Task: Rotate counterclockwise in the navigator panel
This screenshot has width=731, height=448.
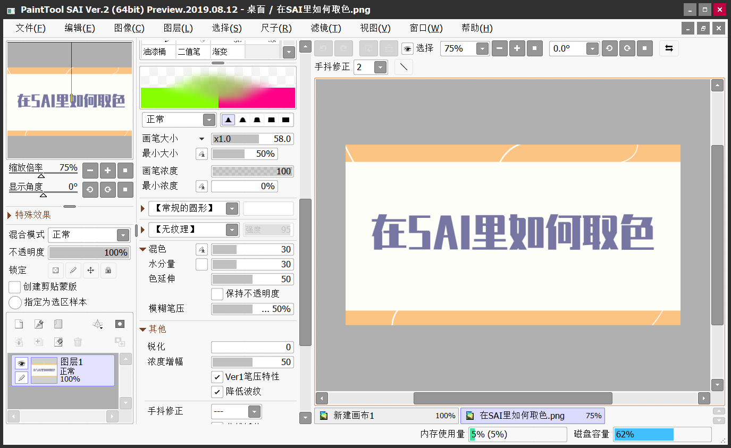Action: [90, 189]
